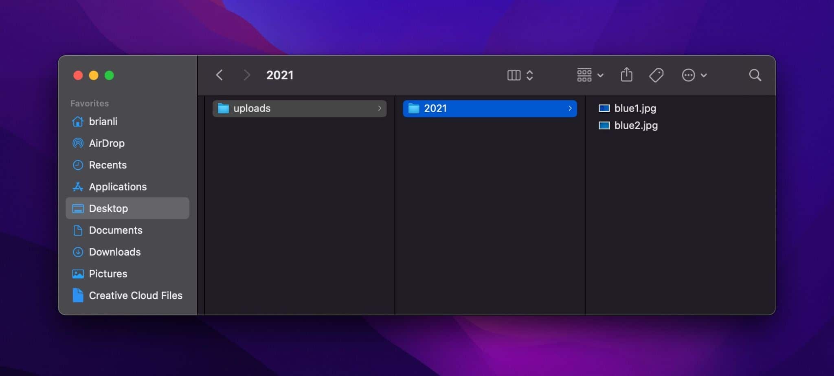Screen dimensions: 834x376
Task: Expand the uploads folder via its chevron
Action: [x=380, y=108]
